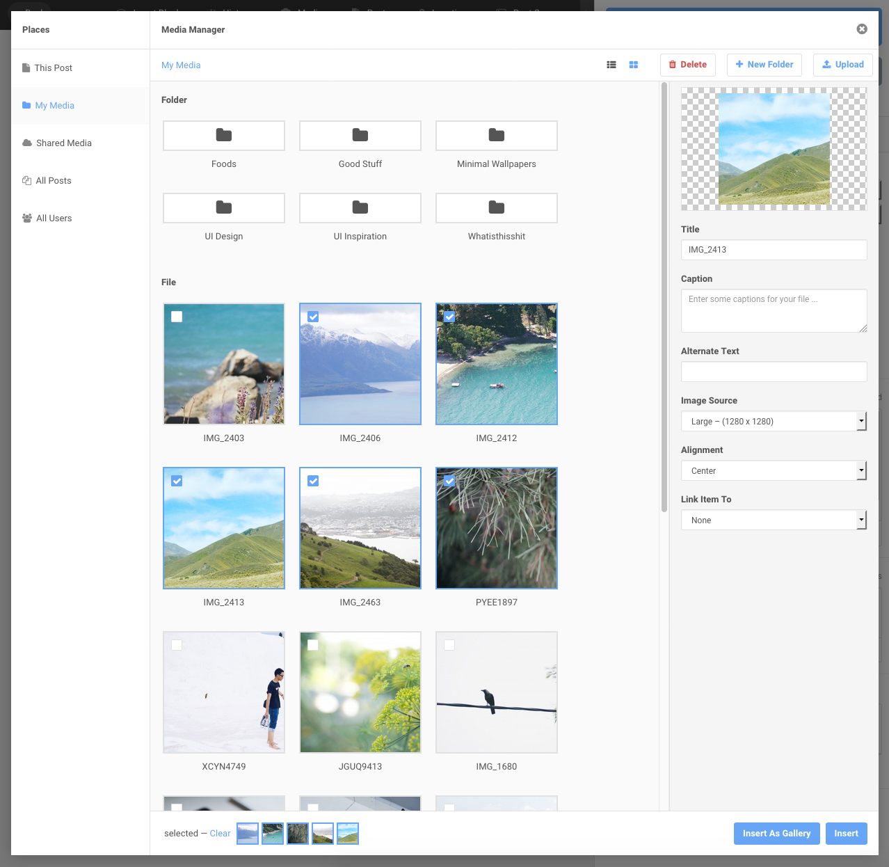Click the Title input field
This screenshot has width=889, height=867.
click(774, 250)
